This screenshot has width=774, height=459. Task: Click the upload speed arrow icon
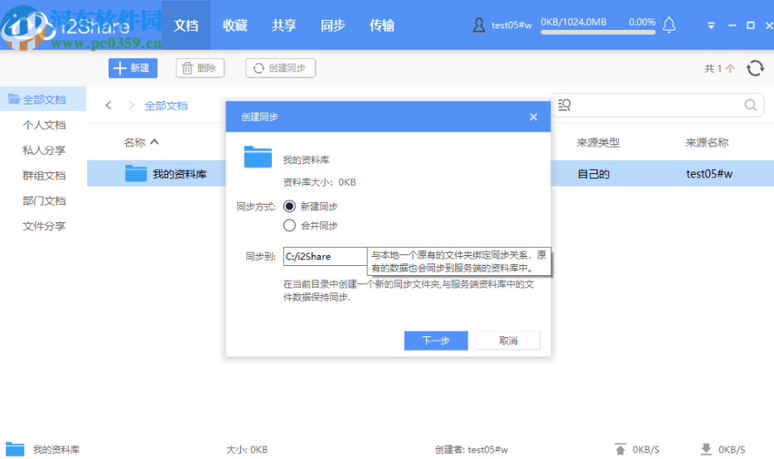click(x=620, y=449)
